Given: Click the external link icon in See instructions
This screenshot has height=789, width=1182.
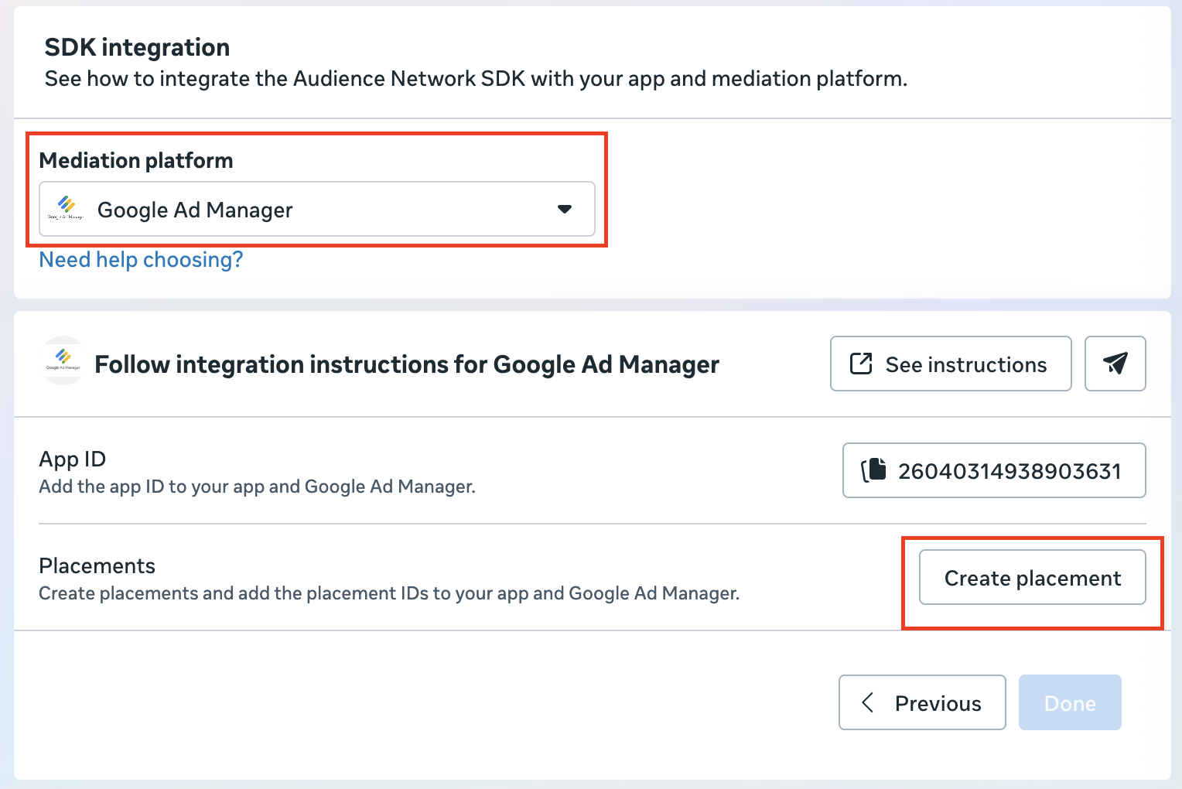Looking at the screenshot, I should pyautogui.click(x=861, y=364).
